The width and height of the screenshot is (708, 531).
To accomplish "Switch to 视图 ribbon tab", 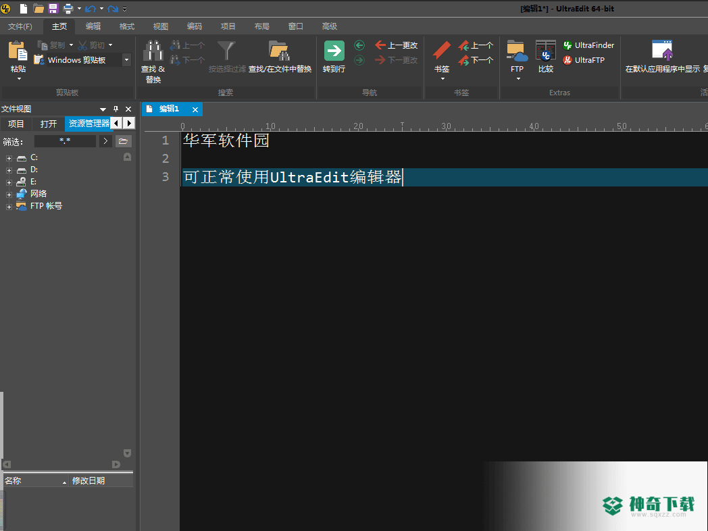I will pyautogui.click(x=160, y=26).
